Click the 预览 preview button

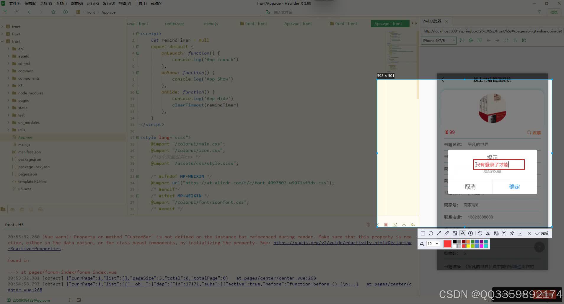(554, 12)
